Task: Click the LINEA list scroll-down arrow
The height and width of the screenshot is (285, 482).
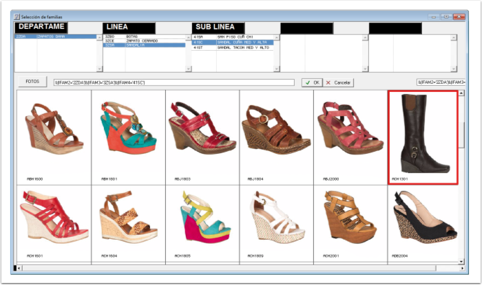Action: click(x=189, y=69)
